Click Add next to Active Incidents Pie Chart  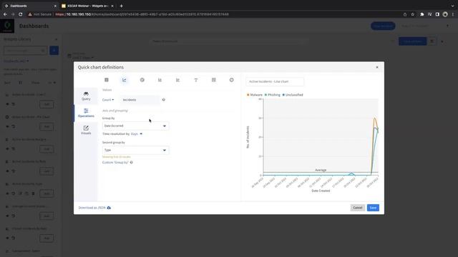pyautogui.click(x=47, y=126)
